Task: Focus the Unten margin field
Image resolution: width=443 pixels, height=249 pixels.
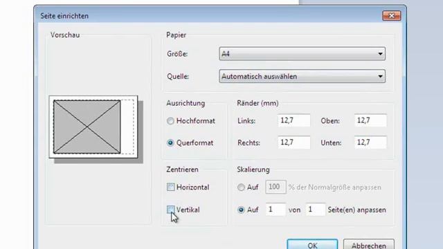Action: coord(370,142)
